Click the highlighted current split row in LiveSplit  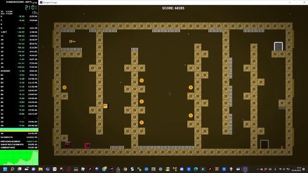[19, 130]
